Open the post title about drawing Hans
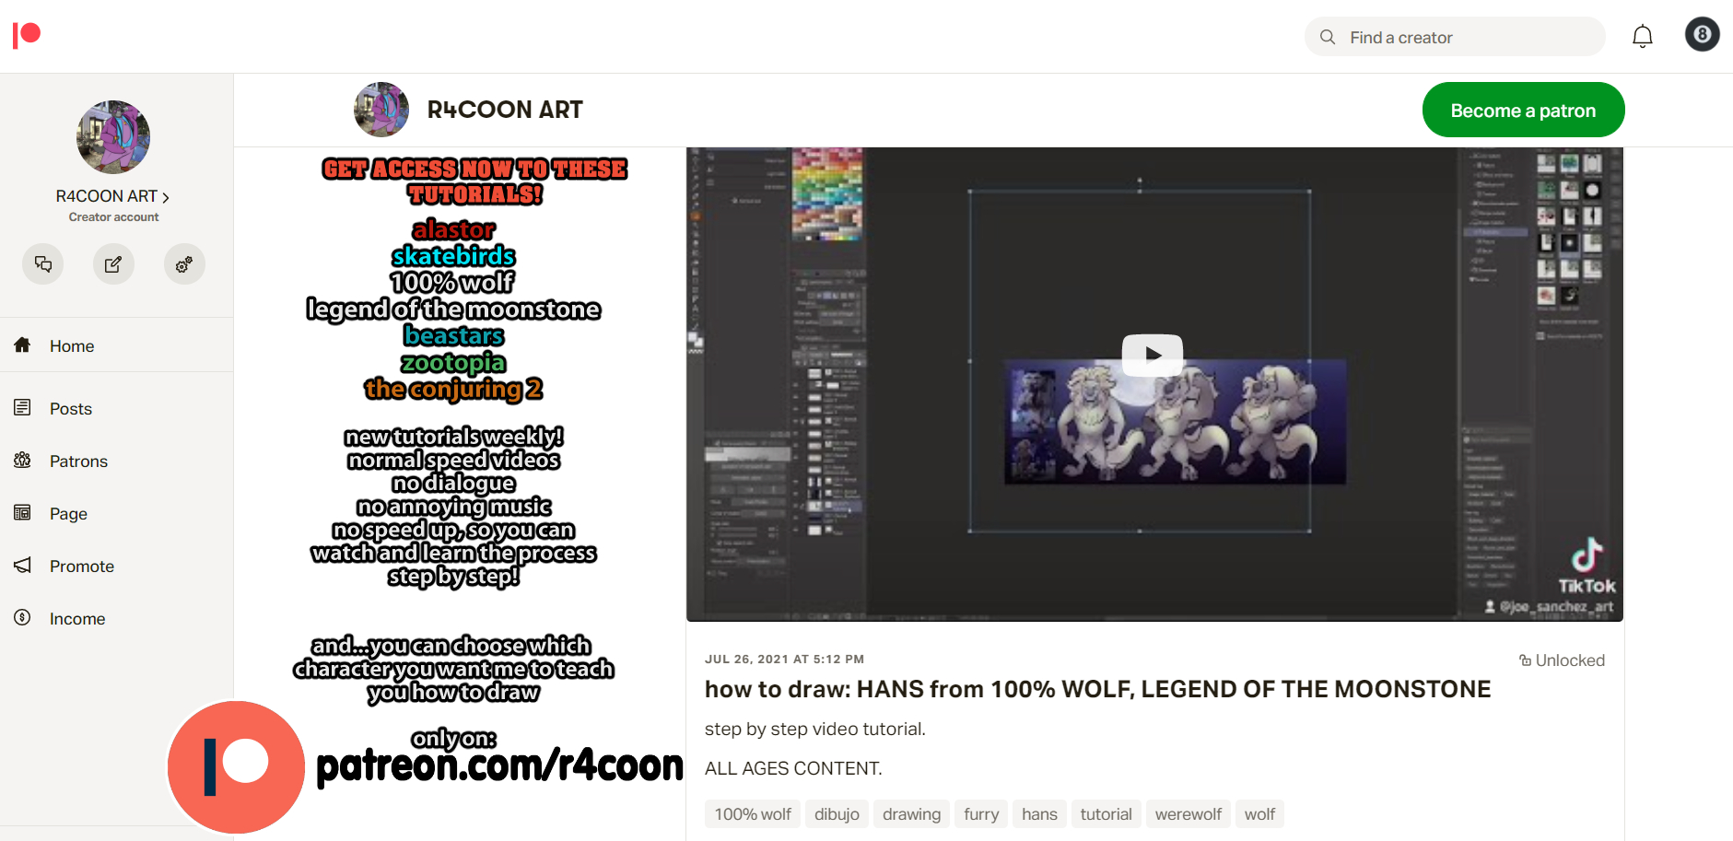The width and height of the screenshot is (1733, 841). pos(1096,689)
